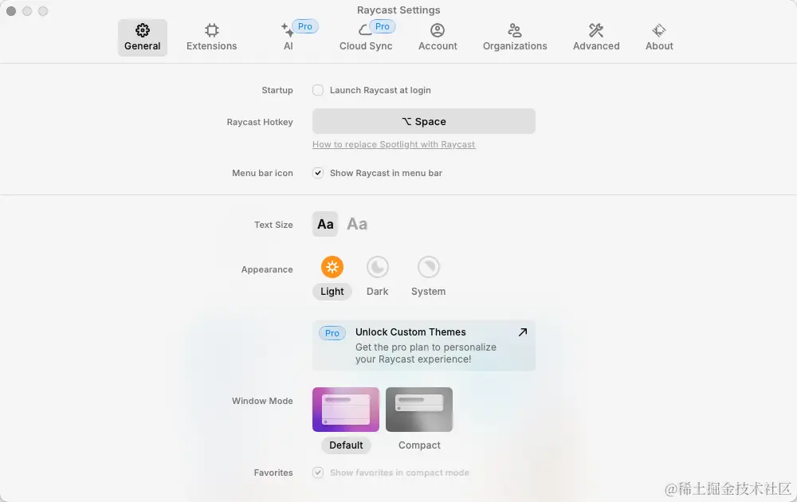Choose the System appearance icon

pyautogui.click(x=429, y=267)
